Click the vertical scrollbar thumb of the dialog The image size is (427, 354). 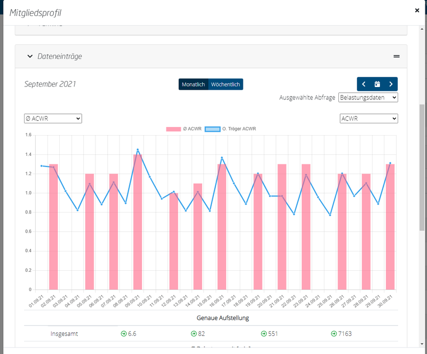coord(422,167)
